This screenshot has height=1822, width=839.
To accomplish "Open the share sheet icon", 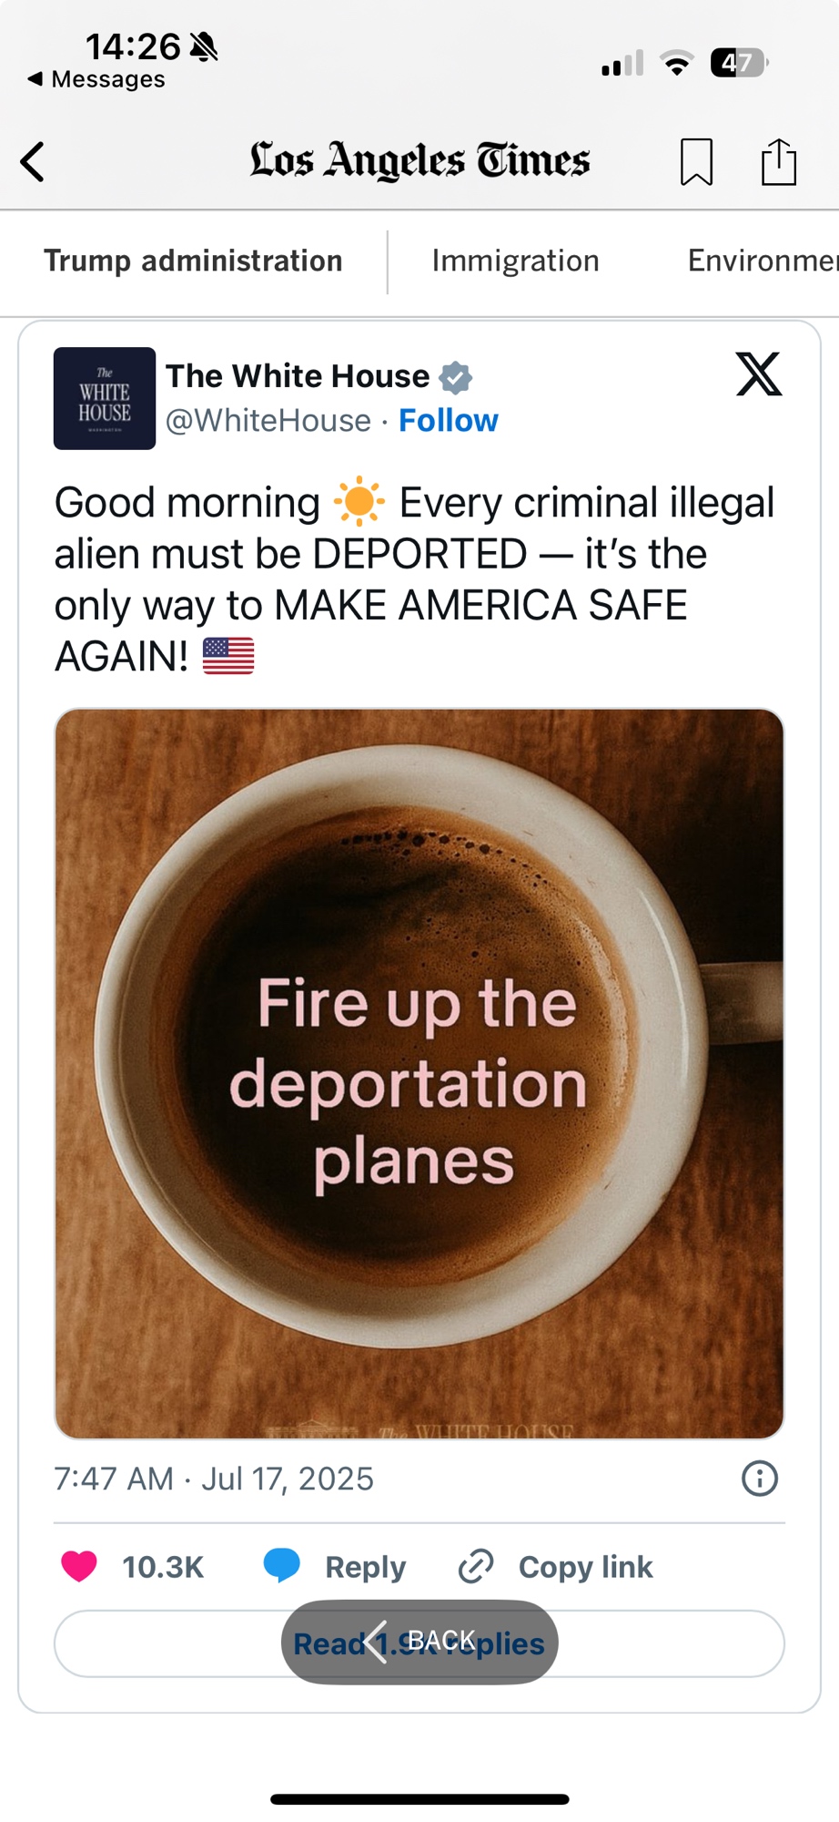I will pyautogui.click(x=779, y=161).
